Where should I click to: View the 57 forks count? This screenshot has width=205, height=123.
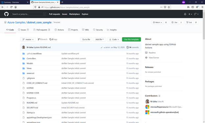pos(196,22)
